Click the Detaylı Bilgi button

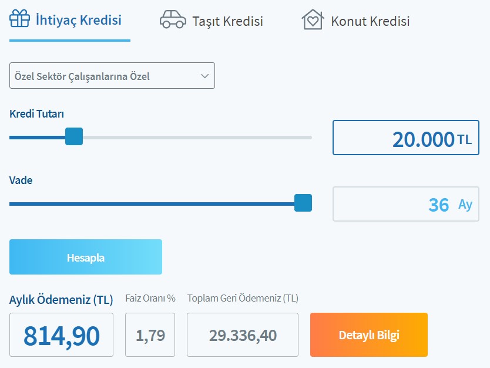pyautogui.click(x=368, y=334)
